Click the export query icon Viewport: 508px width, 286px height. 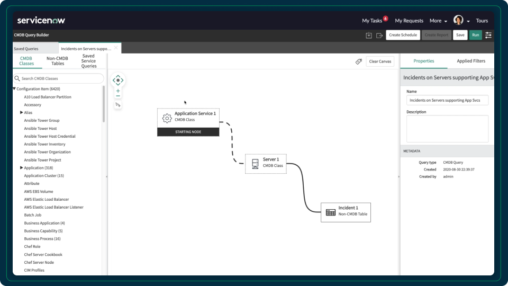click(379, 35)
